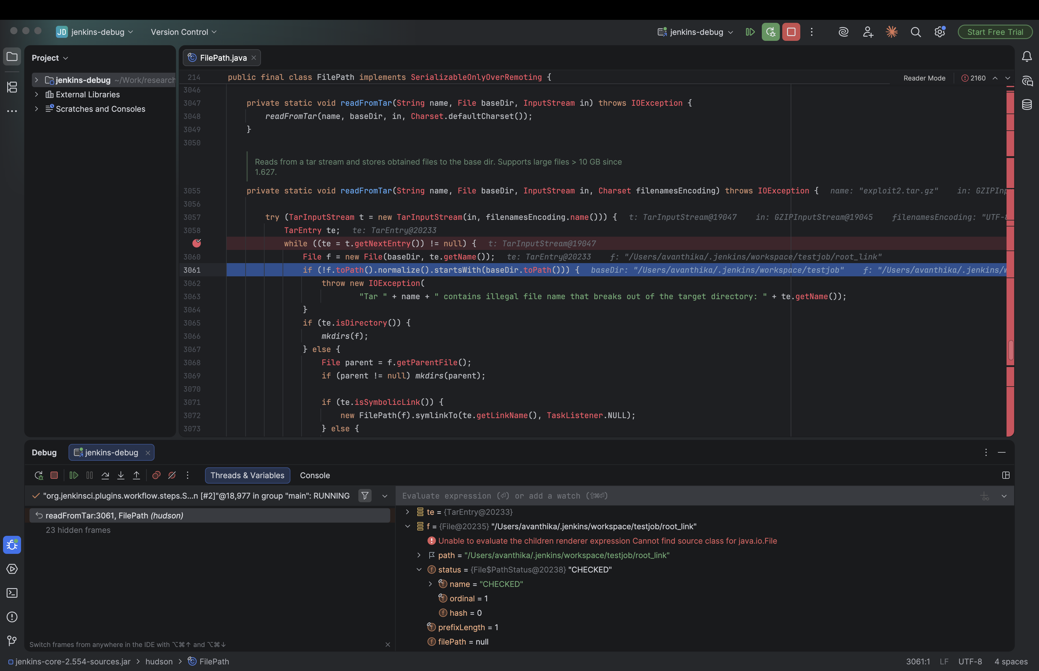The width and height of the screenshot is (1039, 671).
Task: Open the Database tool window icon
Action: [x=1027, y=104]
